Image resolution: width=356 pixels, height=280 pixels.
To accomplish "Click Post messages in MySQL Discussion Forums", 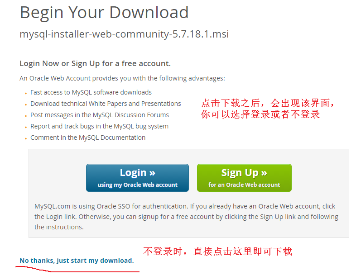I will tap(100, 115).
